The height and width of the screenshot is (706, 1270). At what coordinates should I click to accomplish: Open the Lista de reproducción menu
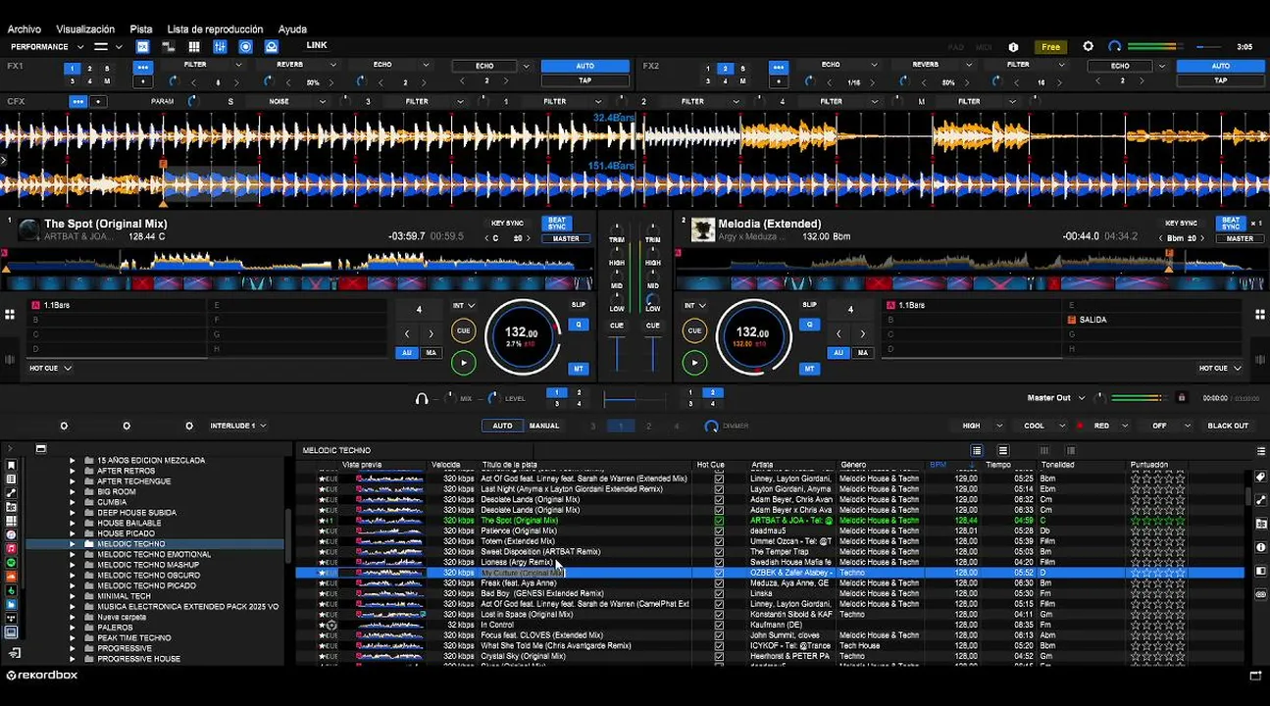coord(215,29)
